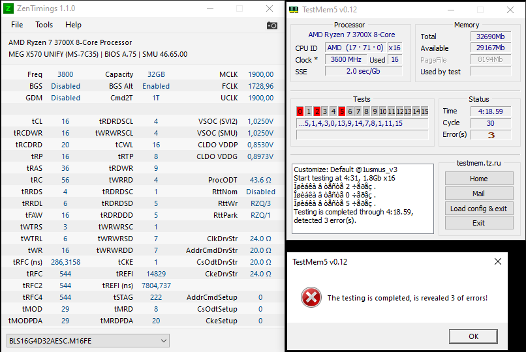The width and height of the screenshot is (526, 352).
Task: Select test box 12
Action: coord(399,111)
